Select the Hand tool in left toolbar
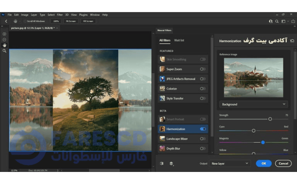Image resolution: width=297 pixels, height=184 pixels. [4, 45]
